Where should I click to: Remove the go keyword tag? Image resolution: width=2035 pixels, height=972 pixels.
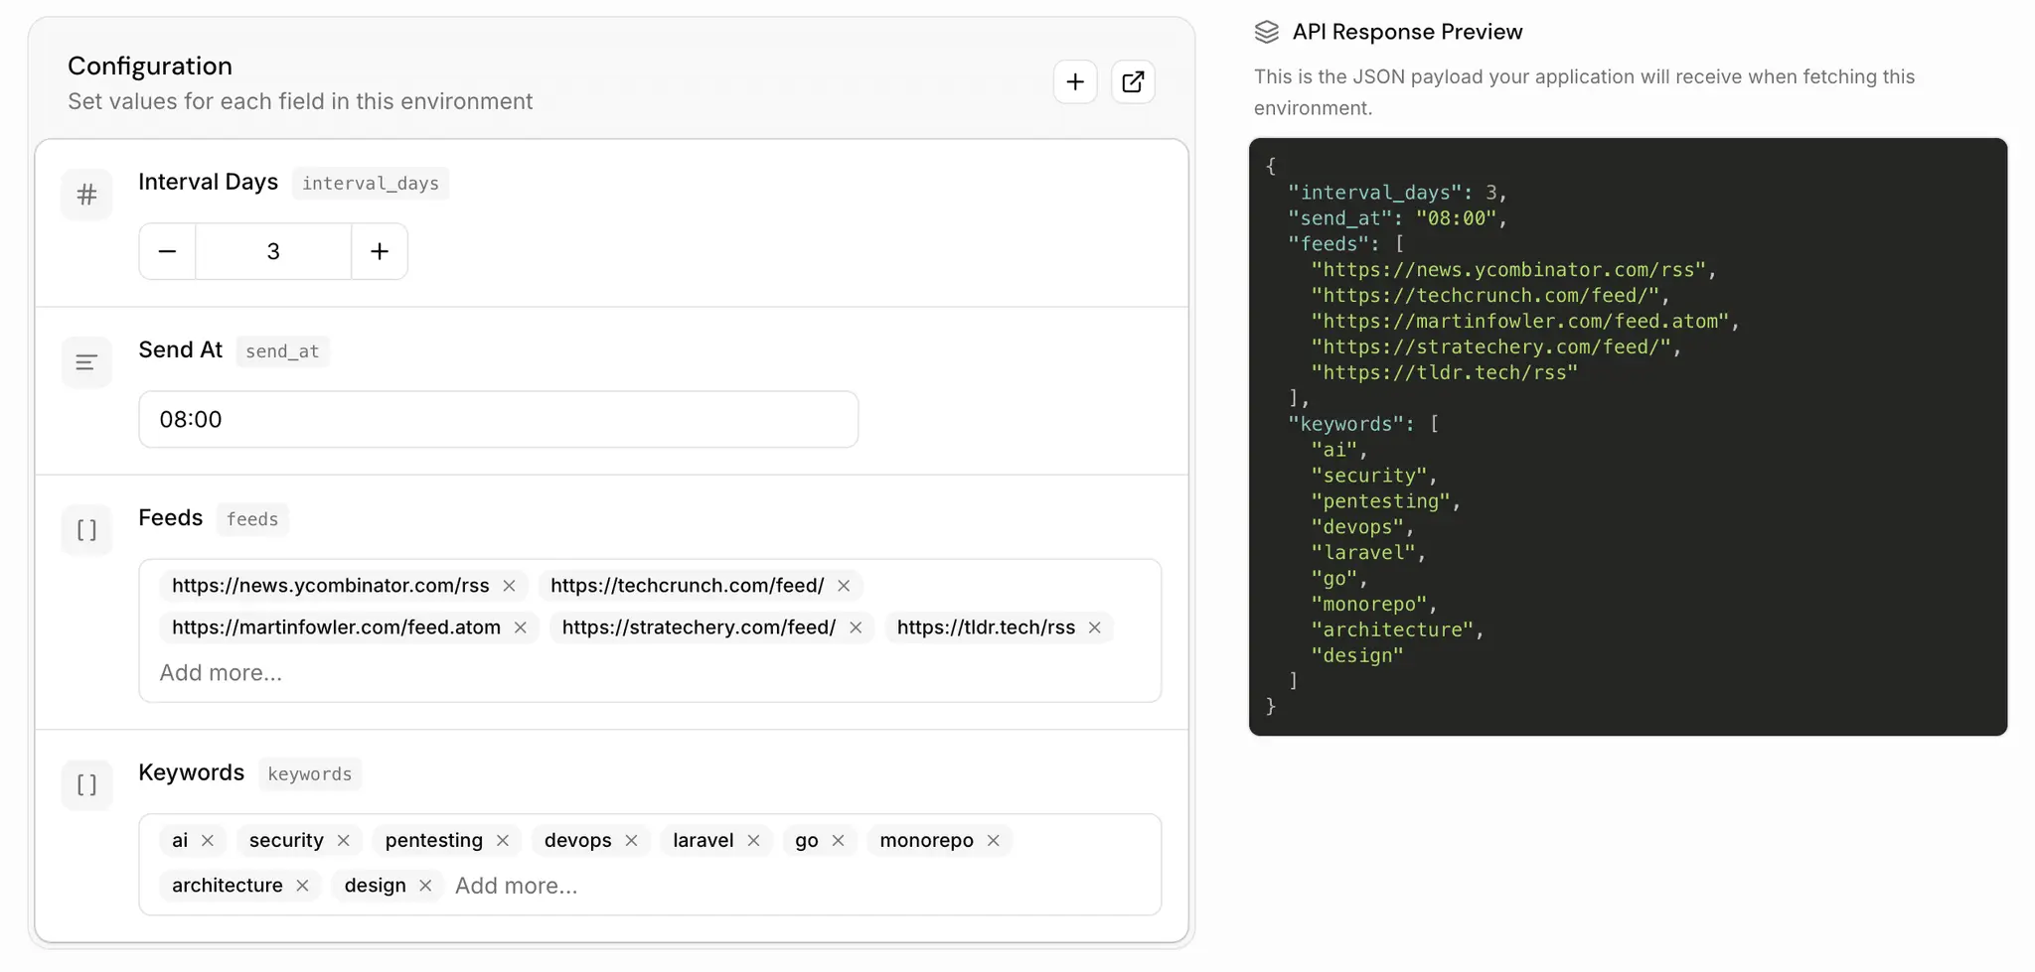point(838,840)
